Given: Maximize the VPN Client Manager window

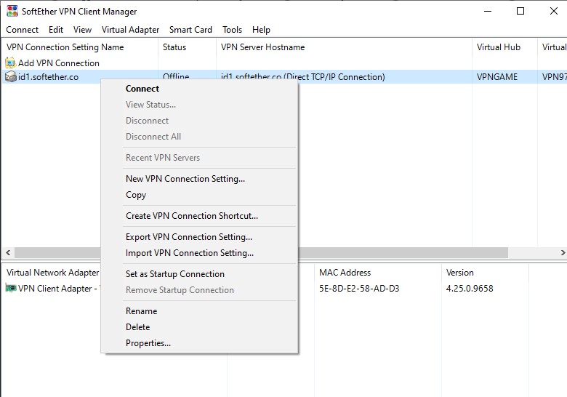Looking at the screenshot, I should (520, 11).
